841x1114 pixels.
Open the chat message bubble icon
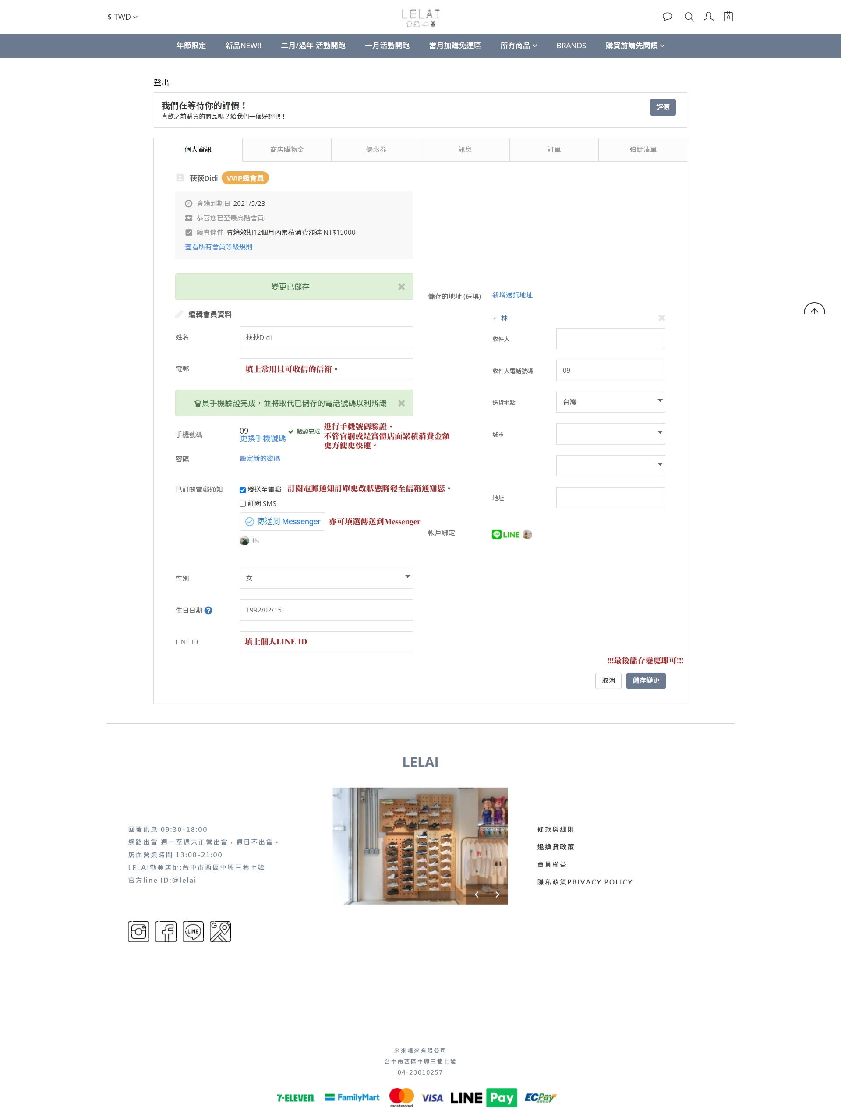[x=667, y=17]
